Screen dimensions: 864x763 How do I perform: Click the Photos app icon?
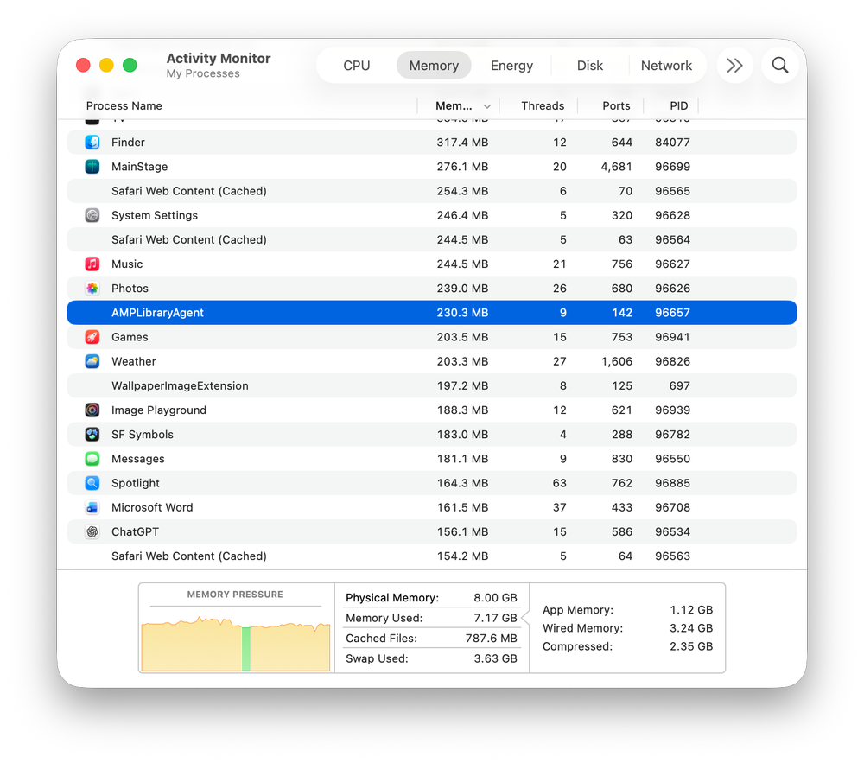(92, 288)
